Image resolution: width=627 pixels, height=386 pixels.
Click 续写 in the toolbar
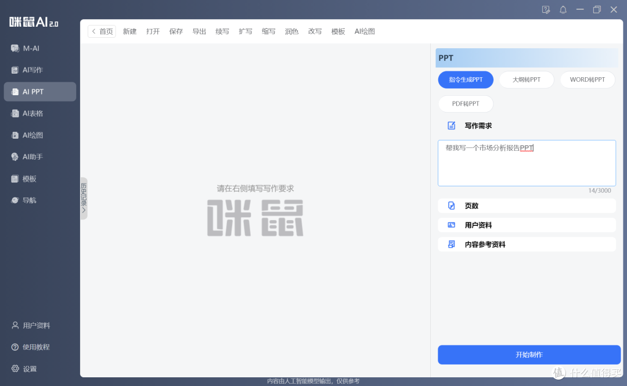pyautogui.click(x=222, y=31)
